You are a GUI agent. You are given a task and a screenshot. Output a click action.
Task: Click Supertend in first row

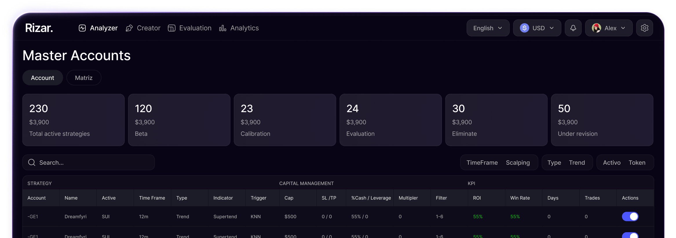pos(225,217)
